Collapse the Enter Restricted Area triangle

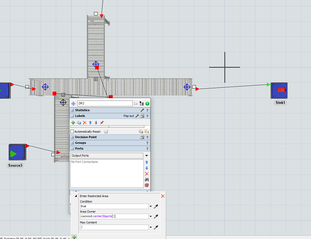tap(76, 196)
